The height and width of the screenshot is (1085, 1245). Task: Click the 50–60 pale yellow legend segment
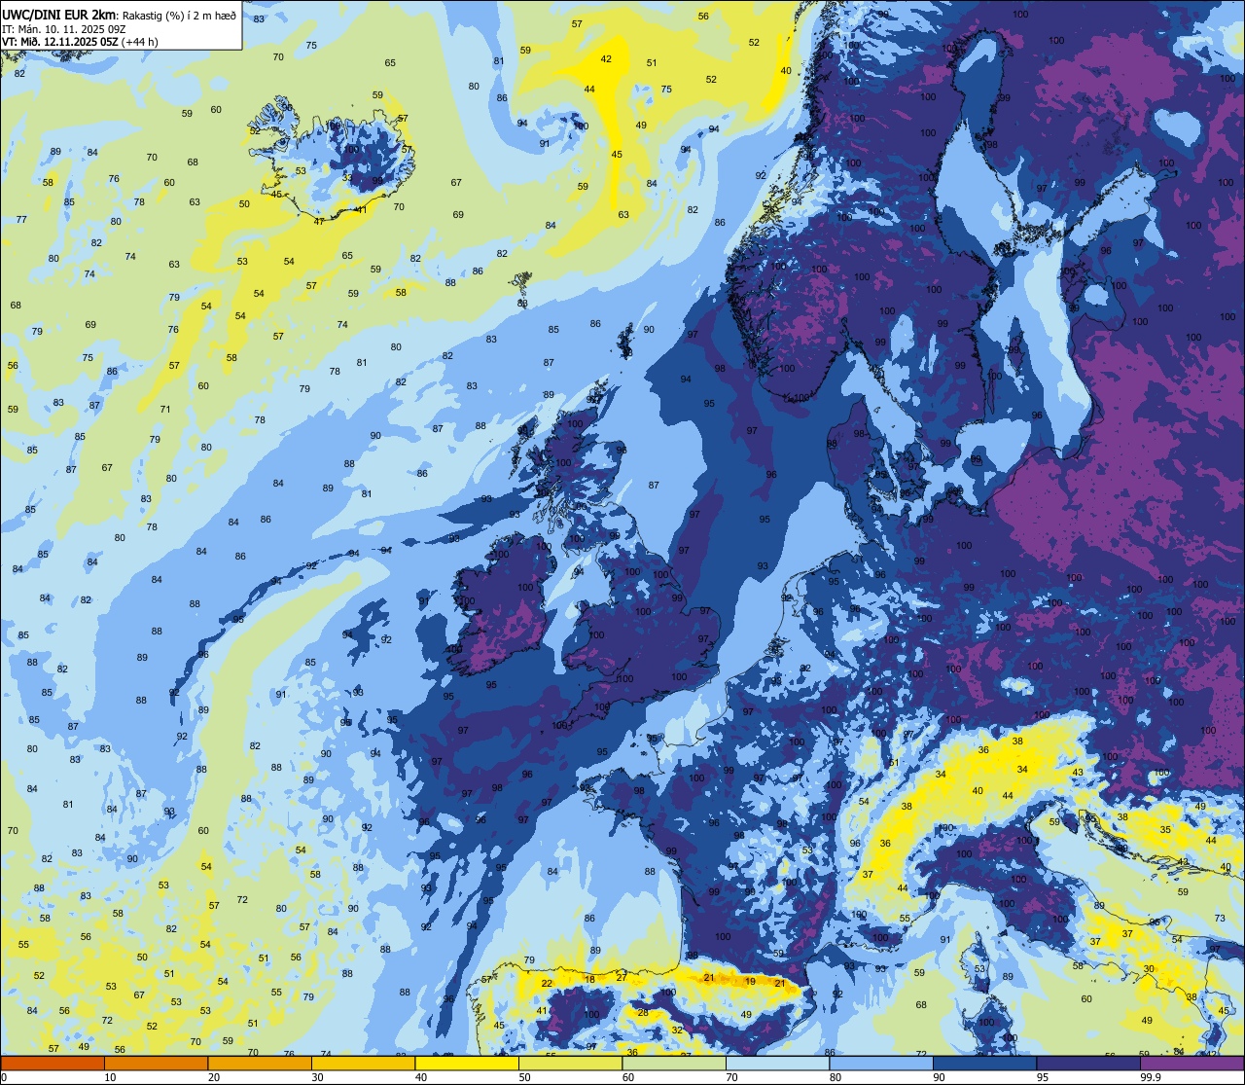point(570,1063)
